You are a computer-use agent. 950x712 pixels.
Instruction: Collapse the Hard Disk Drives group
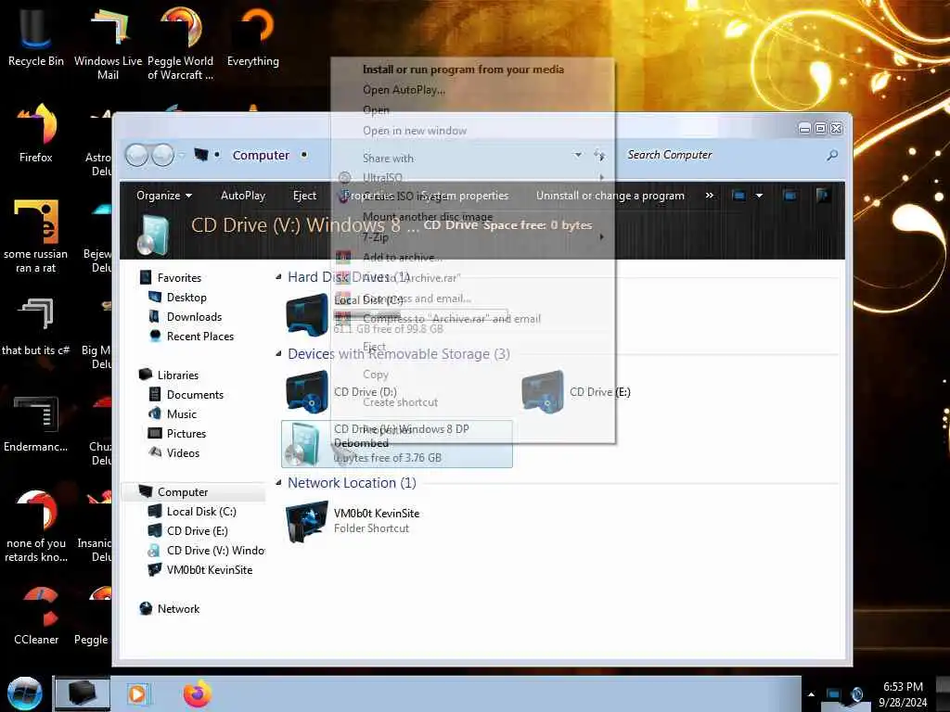tap(278, 276)
